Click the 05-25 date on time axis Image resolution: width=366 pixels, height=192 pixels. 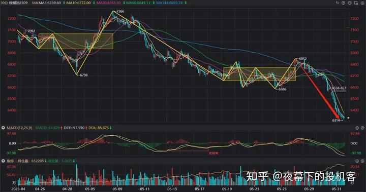(282, 189)
